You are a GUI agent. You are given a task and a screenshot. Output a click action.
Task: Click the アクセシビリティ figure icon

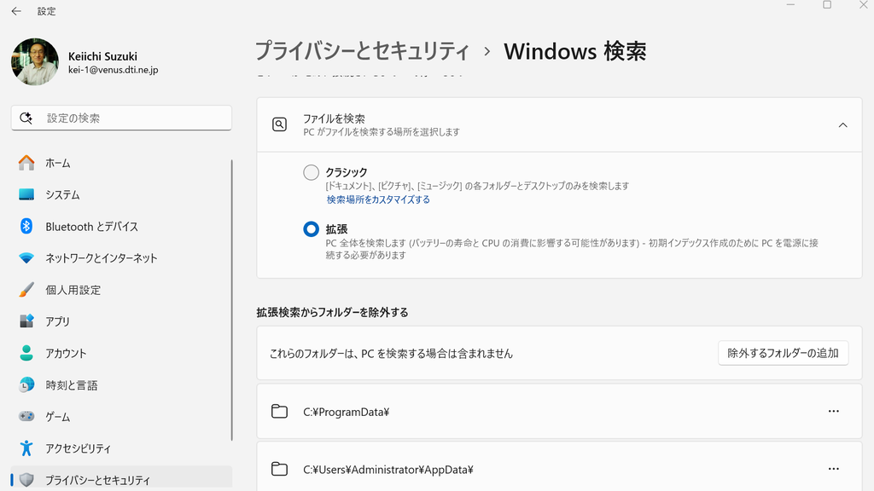point(26,448)
